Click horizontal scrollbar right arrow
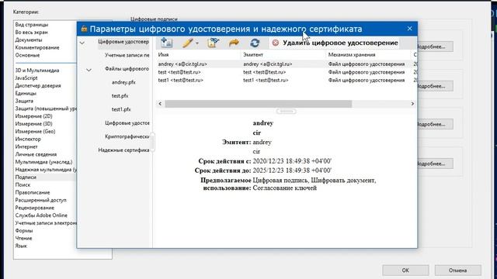Viewport: 497px width, 279px height. tap(412, 104)
